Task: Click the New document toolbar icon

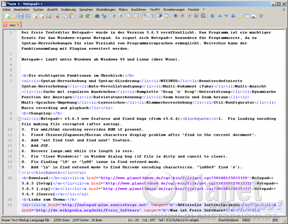Action: [x=7, y=16]
